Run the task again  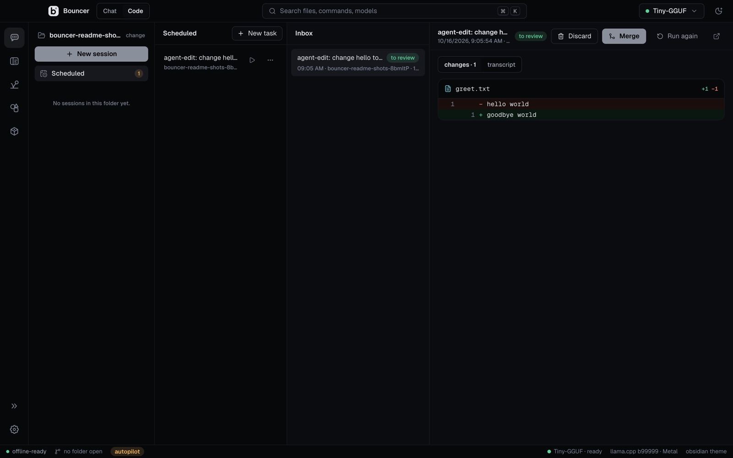677,36
